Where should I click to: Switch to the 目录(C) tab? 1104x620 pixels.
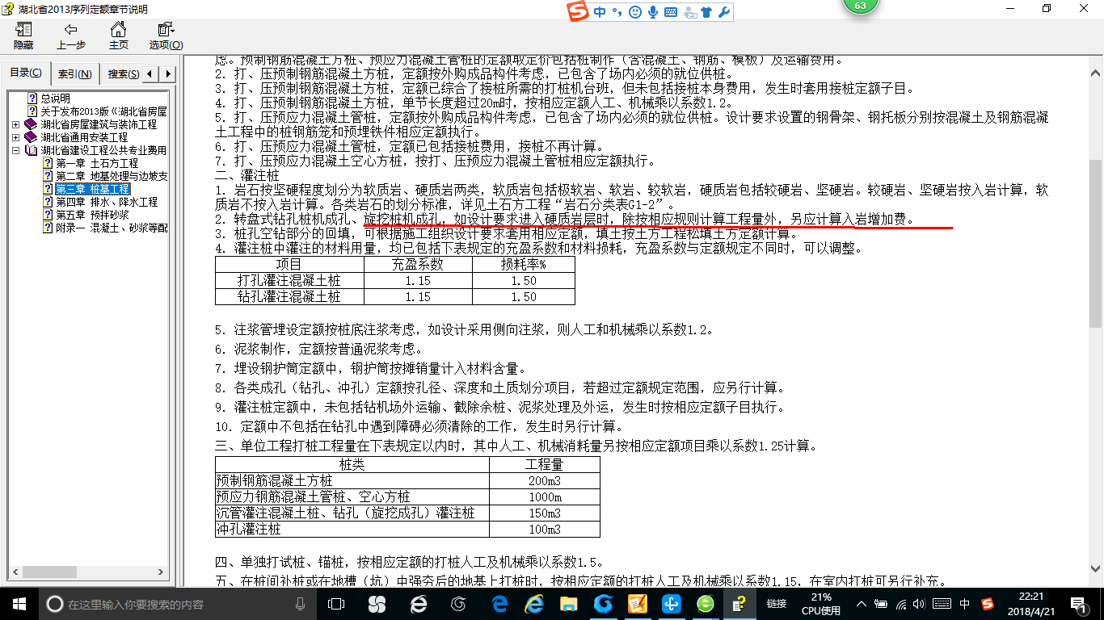click(26, 73)
